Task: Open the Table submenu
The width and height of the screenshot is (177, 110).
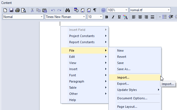Action: 85,88
